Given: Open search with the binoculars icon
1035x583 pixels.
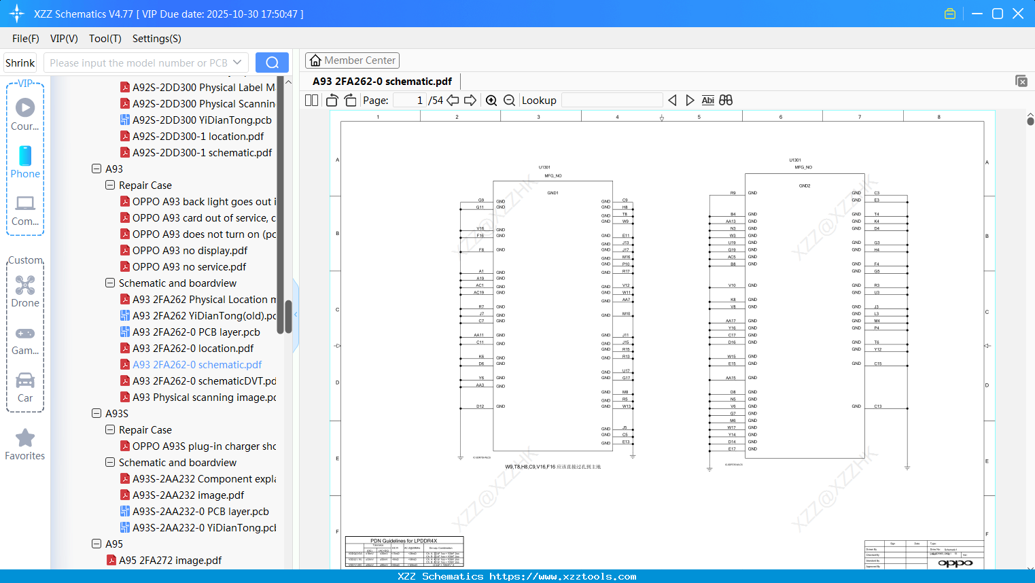Looking at the screenshot, I should (x=726, y=100).
